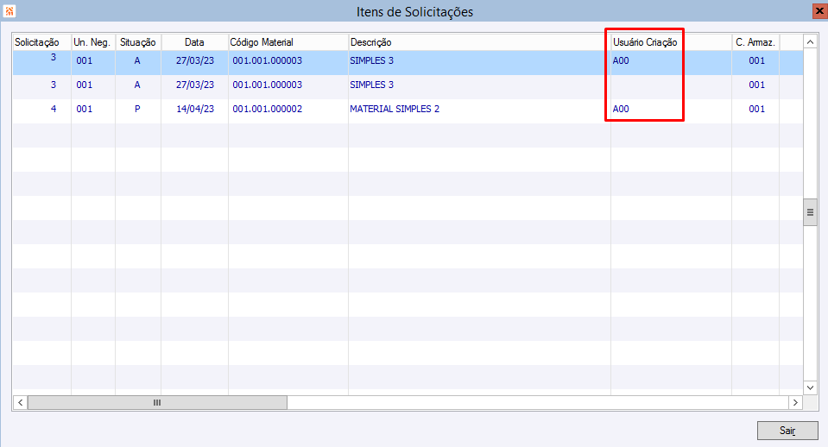Click A00 in the highlighted first row
This screenshot has height=447, width=828.
pos(621,60)
